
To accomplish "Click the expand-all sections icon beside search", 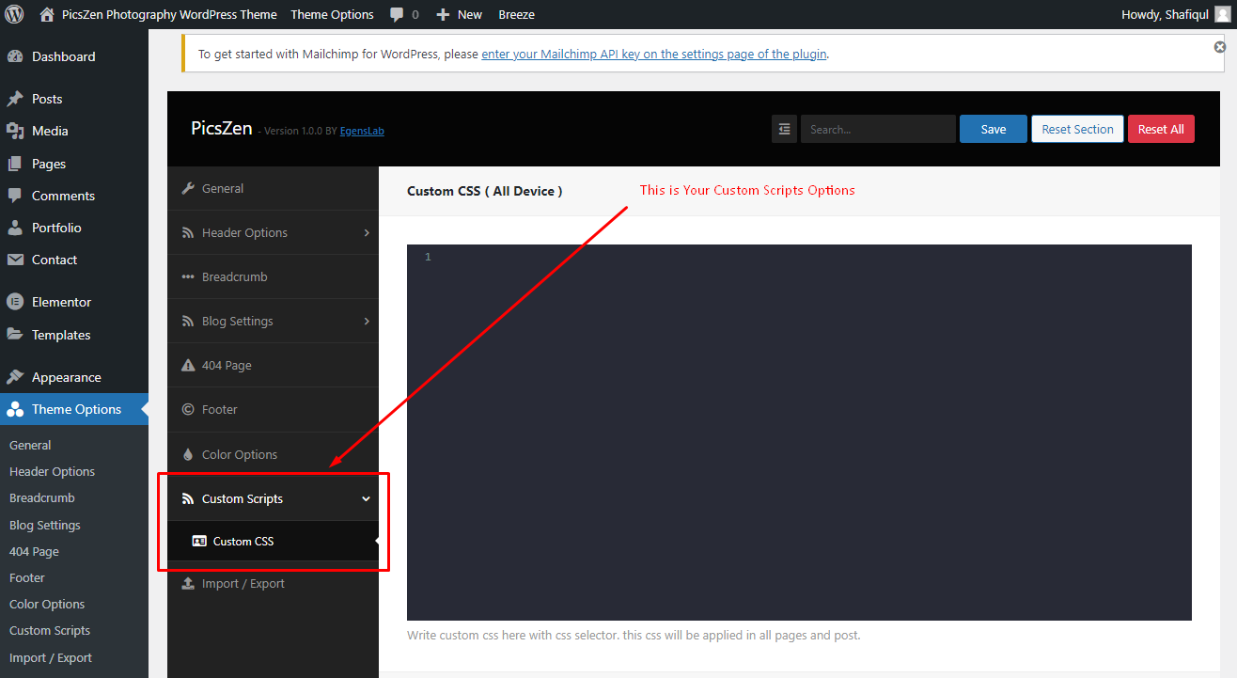I will point(784,129).
